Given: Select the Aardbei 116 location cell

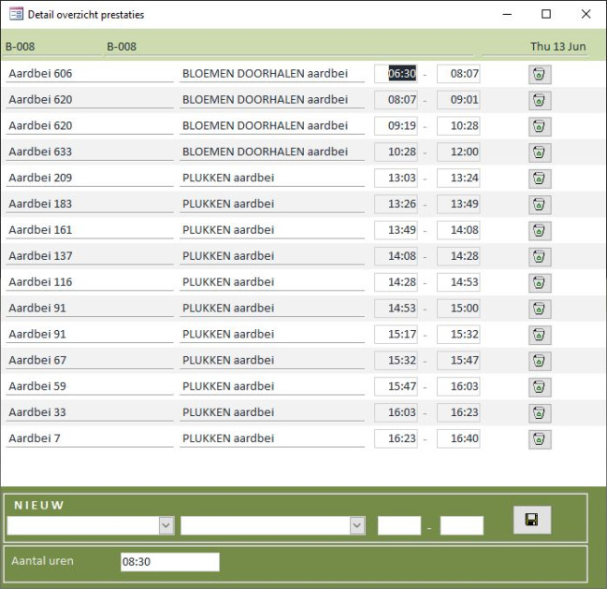Looking at the screenshot, I should [90, 281].
